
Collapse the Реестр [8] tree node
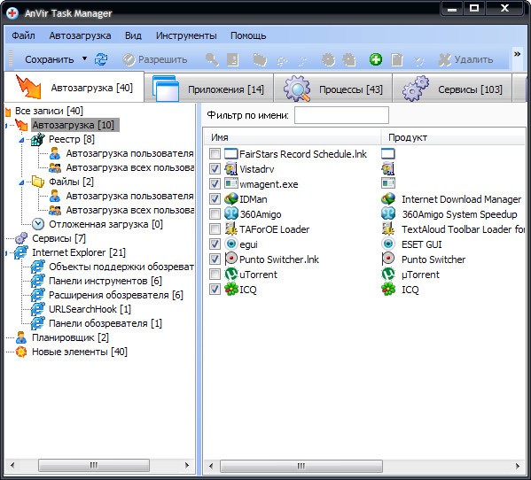(x=21, y=140)
